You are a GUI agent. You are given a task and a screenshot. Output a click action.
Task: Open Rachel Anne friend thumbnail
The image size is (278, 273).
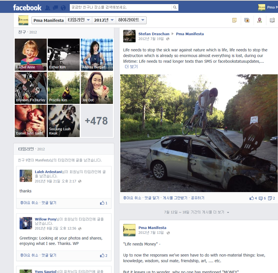pos(31,55)
